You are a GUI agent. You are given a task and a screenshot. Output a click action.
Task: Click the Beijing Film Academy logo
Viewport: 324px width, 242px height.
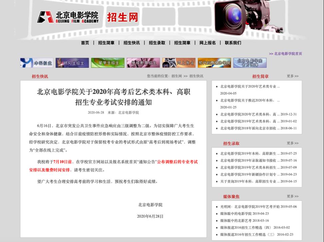coord(68,17)
